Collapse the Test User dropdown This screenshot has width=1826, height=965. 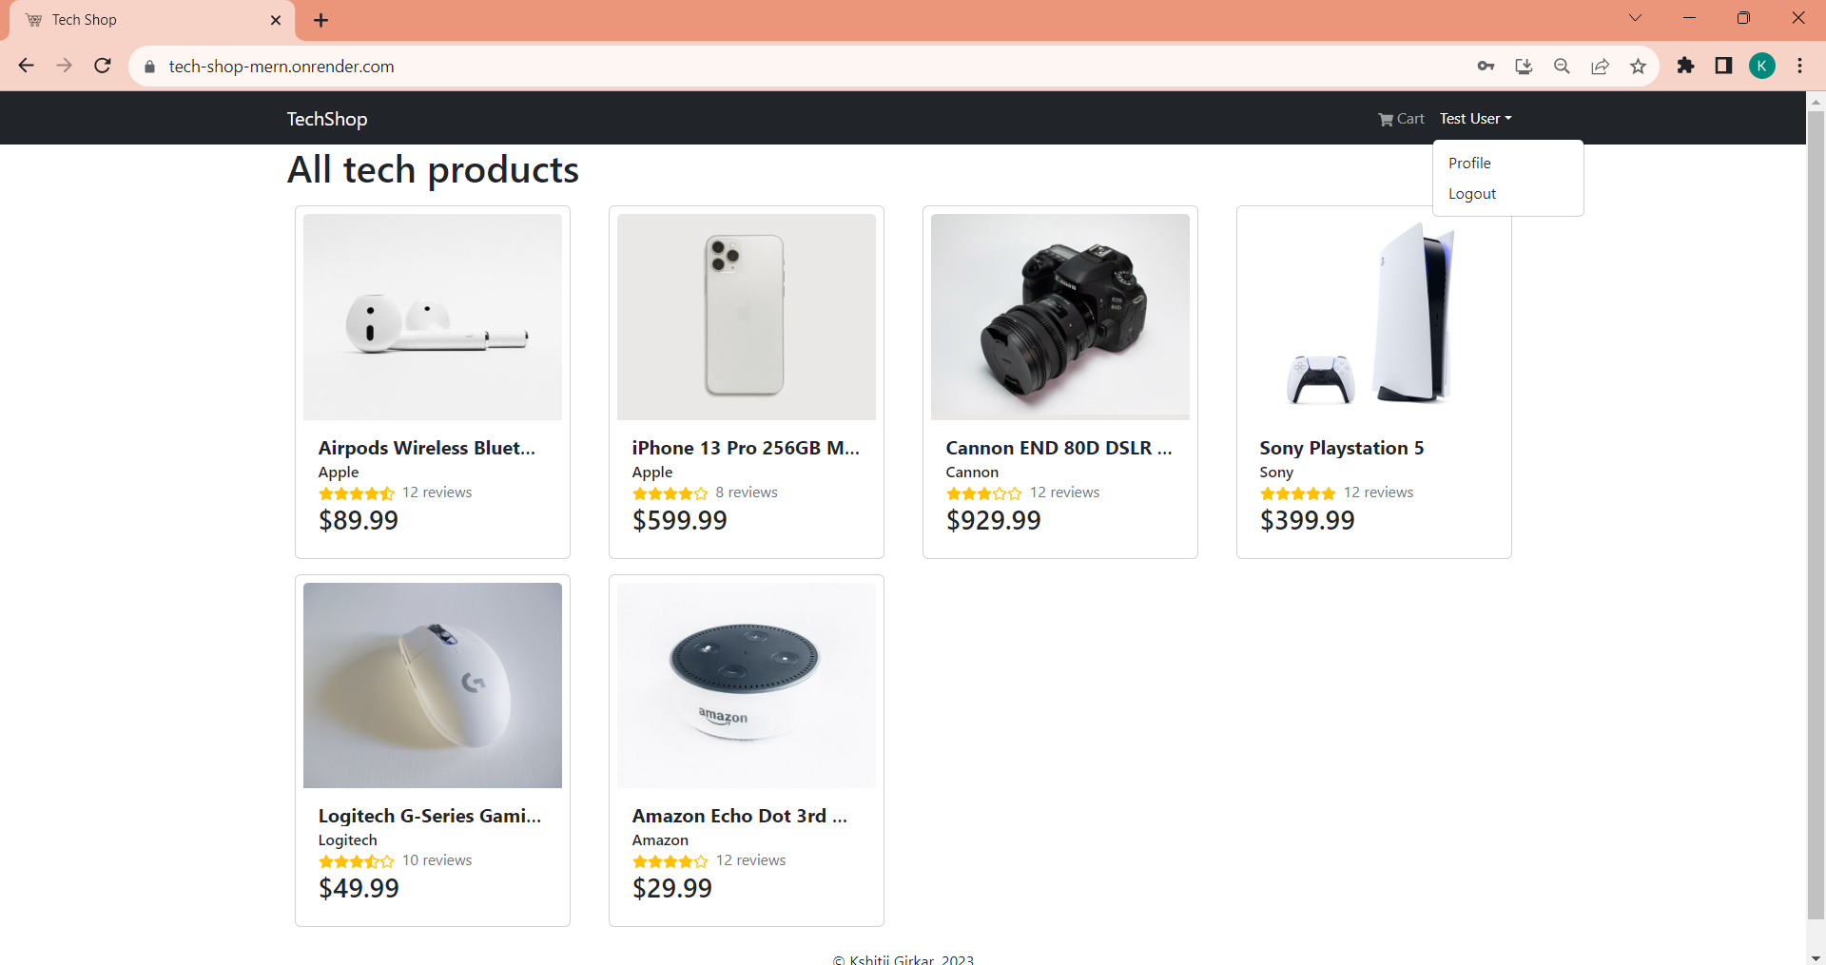(x=1475, y=119)
